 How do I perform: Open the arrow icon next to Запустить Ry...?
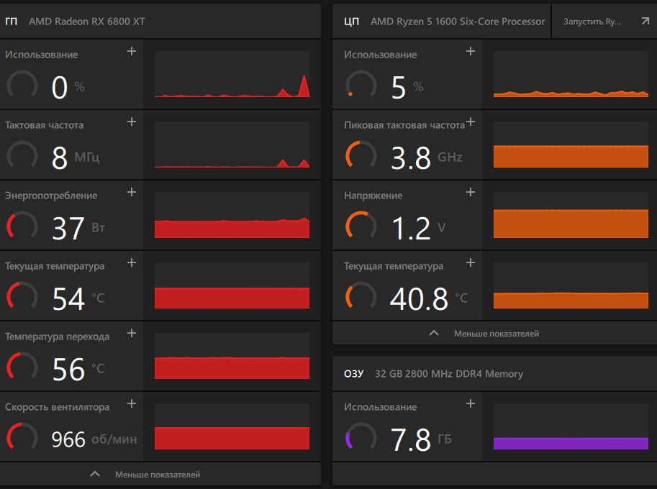(x=645, y=22)
